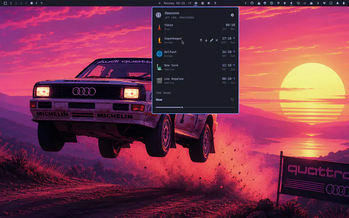Toggle the active Omazone globe bar icon

(196, 3)
